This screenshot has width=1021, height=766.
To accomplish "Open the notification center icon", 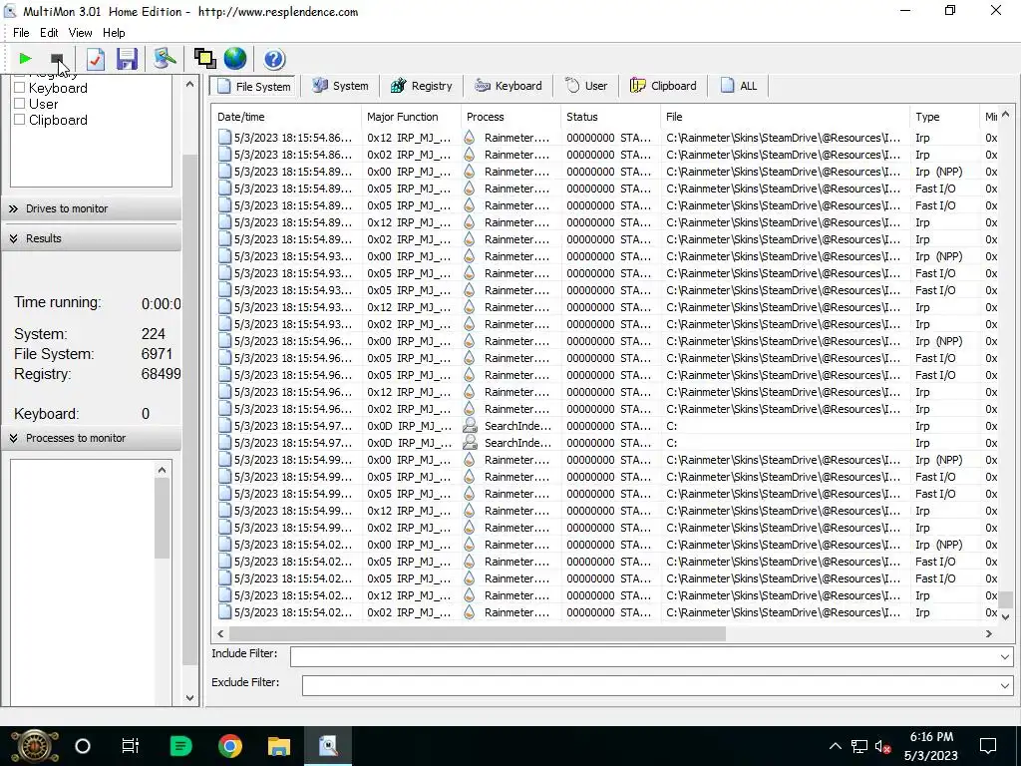I will pyautogui.click(x=988, y=746).
